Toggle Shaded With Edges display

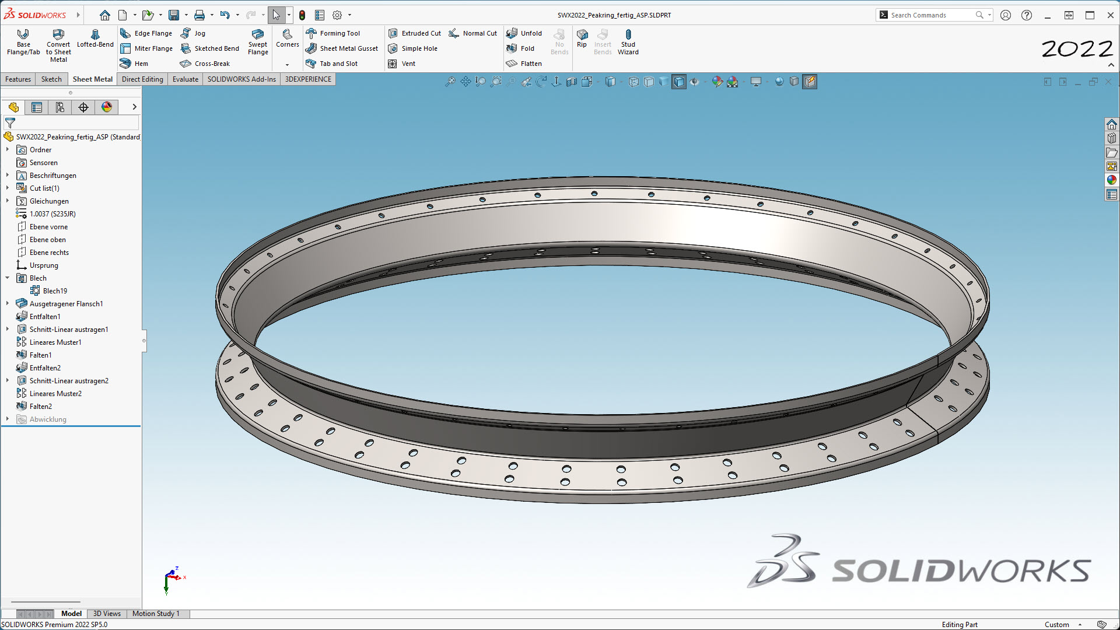pos(679,82)
